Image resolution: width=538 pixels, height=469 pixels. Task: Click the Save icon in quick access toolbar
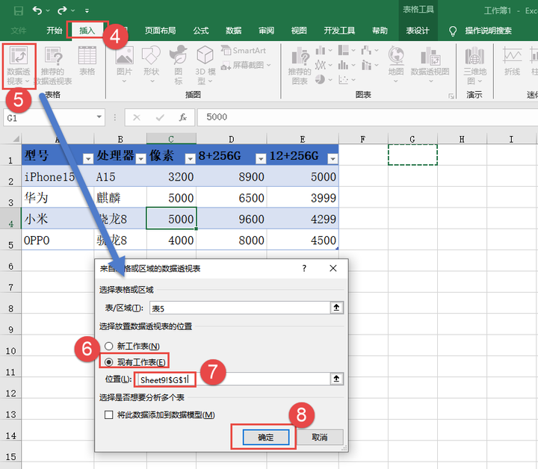18,10
